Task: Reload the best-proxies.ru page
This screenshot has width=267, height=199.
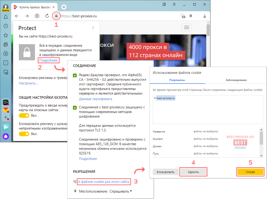Action: tap(47, 16)
